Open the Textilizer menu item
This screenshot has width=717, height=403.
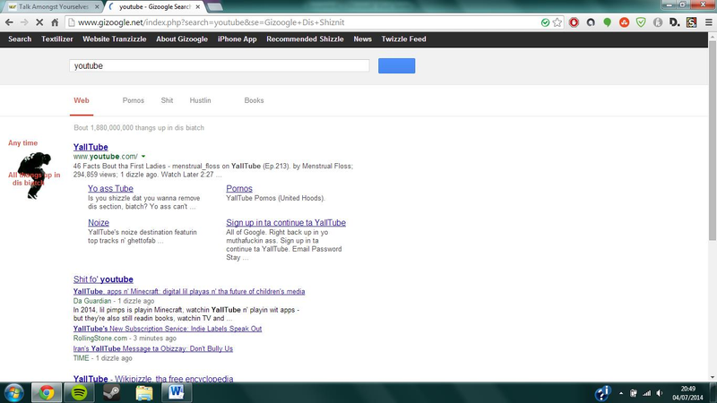[x=57, y=39]
